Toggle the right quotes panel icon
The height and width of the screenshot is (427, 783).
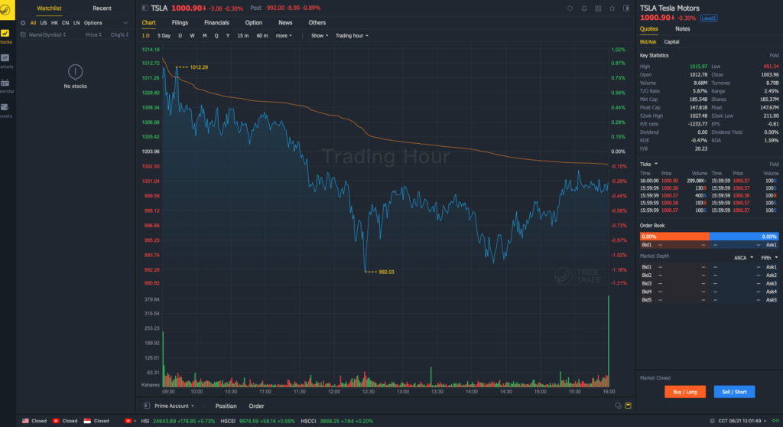point(625,8)
